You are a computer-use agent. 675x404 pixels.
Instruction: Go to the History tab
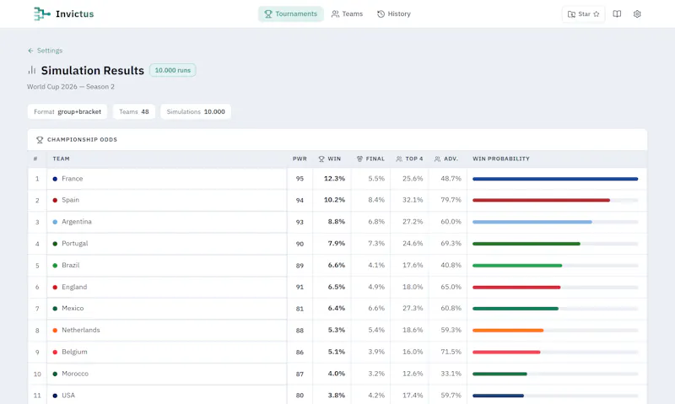(x=394, y=14)
